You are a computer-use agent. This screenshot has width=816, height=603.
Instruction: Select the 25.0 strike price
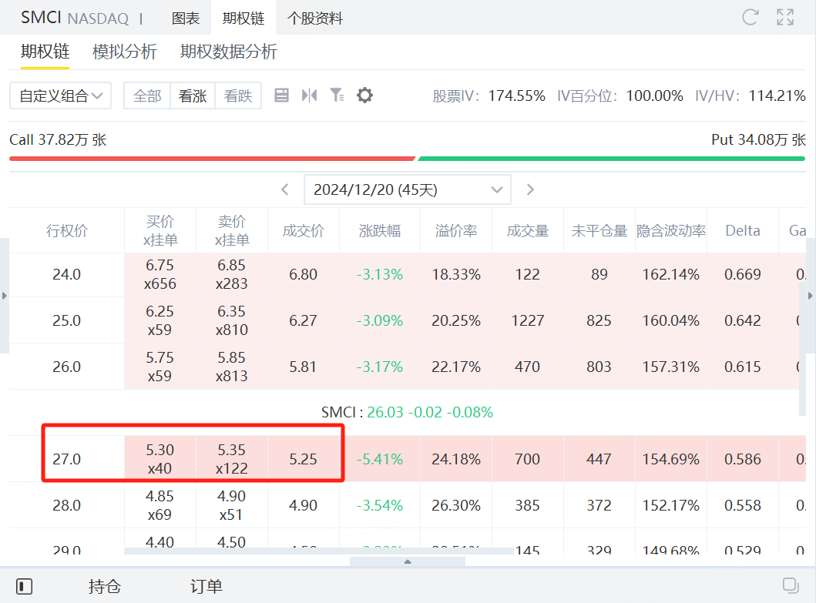(x=66, y=320)
